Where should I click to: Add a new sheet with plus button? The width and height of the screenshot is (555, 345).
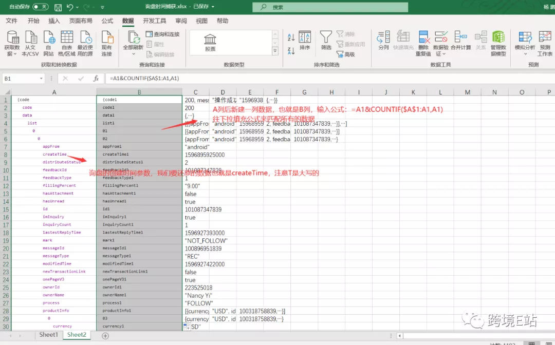tap(105, 335)
